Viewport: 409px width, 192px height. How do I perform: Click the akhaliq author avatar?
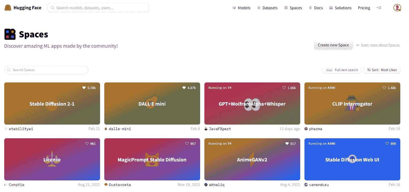(x=206, y=185)
